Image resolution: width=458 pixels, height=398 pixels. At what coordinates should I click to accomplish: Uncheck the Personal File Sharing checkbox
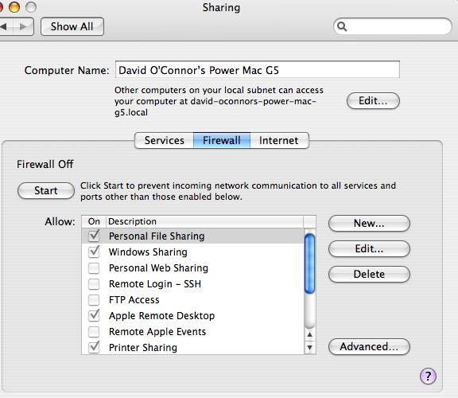tap(94, 236)
